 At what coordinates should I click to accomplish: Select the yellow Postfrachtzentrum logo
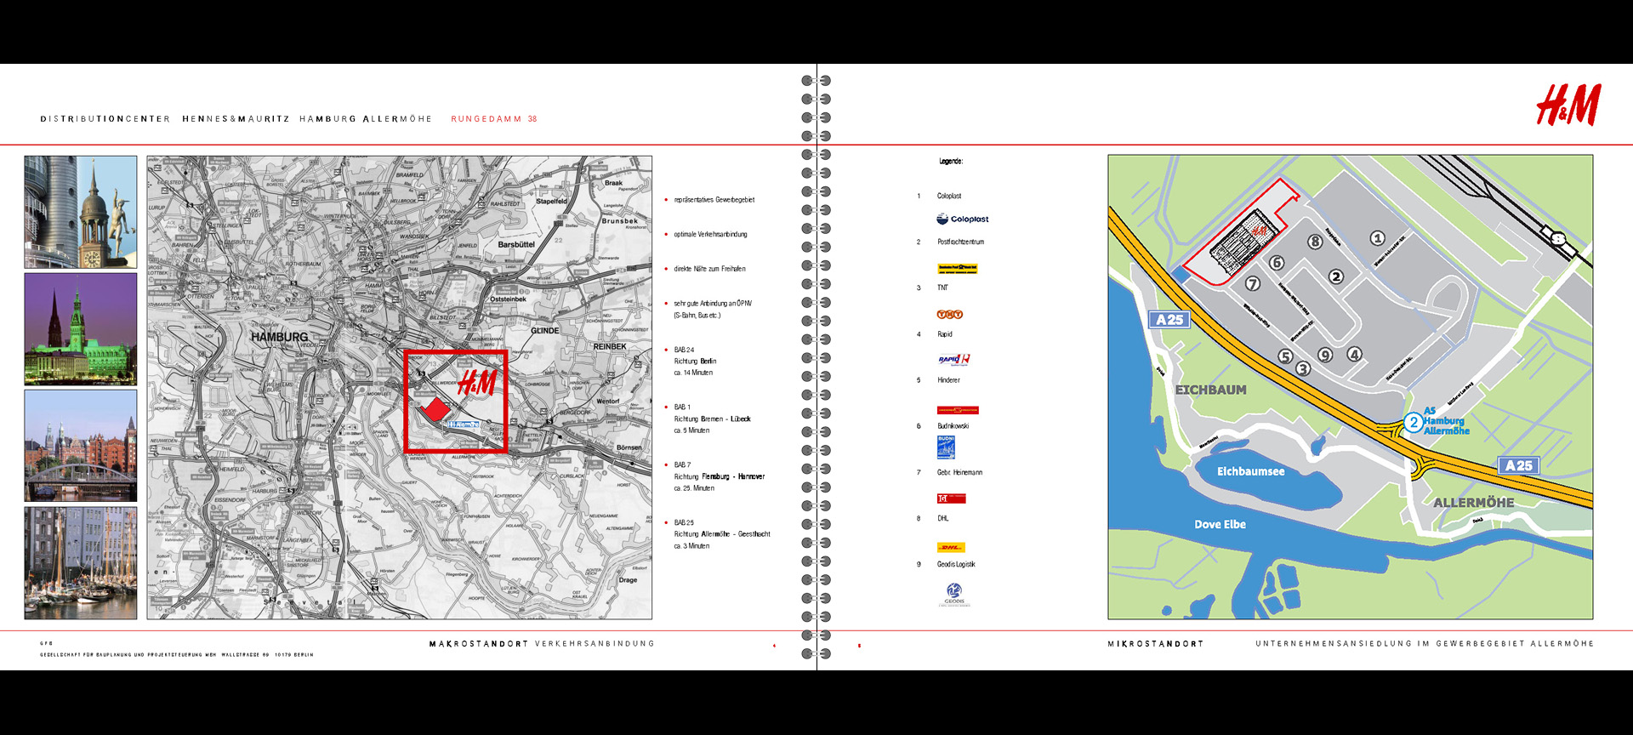[x=957, y=269]
